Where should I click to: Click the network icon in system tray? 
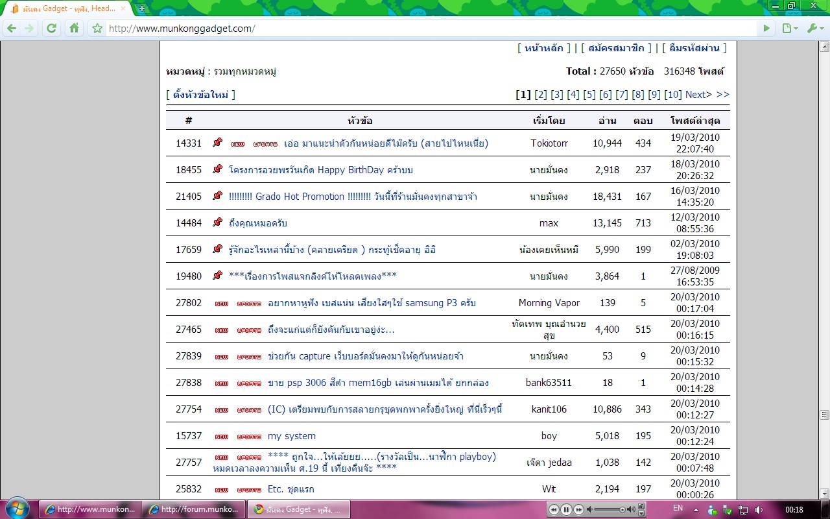[x=743, y=510]
